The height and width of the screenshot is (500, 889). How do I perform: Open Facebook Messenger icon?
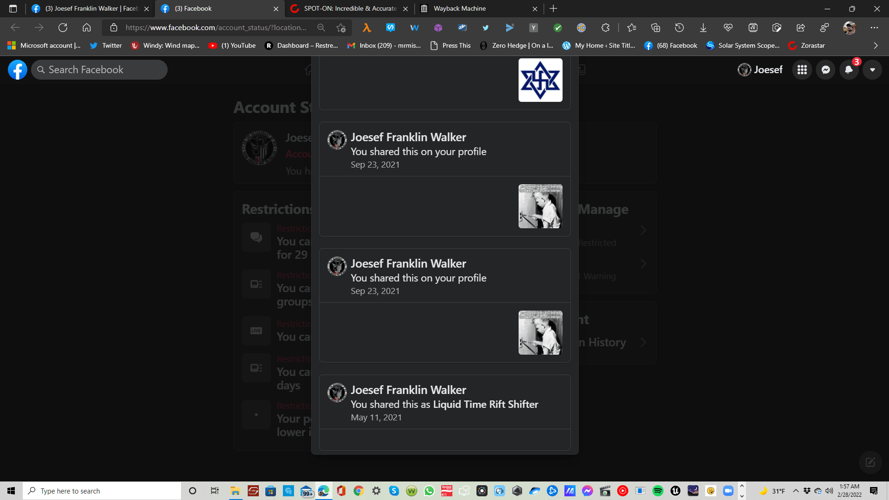click(826, 70)
